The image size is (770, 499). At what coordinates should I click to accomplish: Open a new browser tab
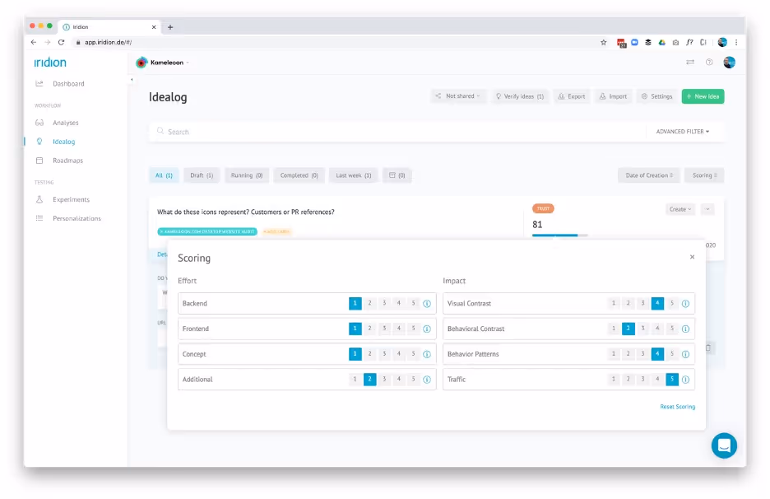pyautogui.click(x=170, y=27)
